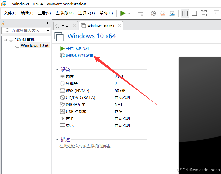Click the wrench icon beside 编辑虚拟机设置
Image resolution: width=221 pixels, height=174 pixels.
[x=63, y=55]
